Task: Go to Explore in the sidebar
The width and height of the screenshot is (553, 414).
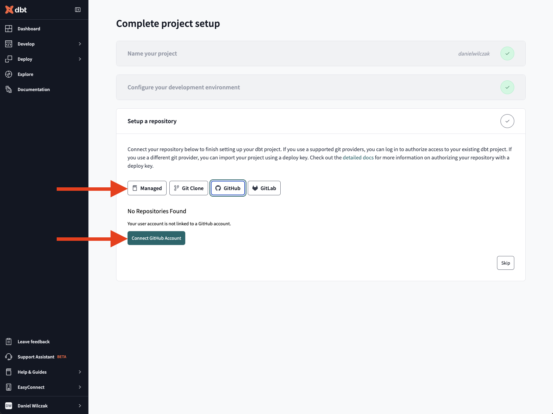Action: 44,74
